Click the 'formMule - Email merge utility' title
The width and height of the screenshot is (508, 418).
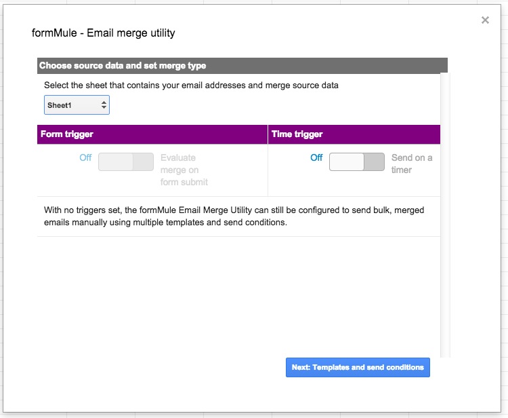tap(104, 33)
